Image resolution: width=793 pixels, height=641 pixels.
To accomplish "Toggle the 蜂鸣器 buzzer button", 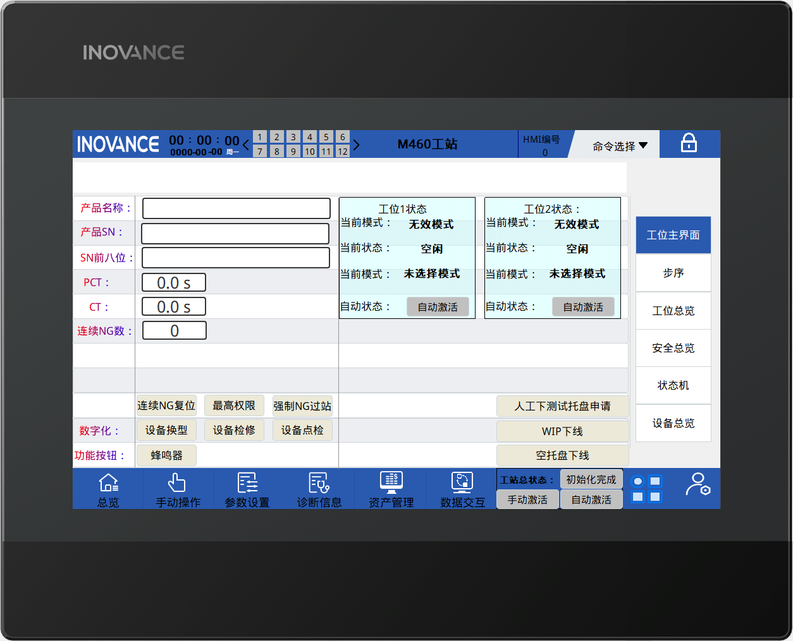I will point(166,455).
